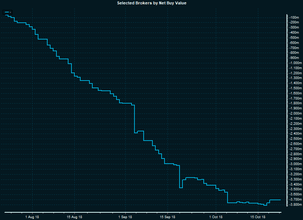The width and height of the screenshot is (303, 220).
Task: Click the -2.500m value axis label
Action: pyautogui.click(x=295, y=138)
